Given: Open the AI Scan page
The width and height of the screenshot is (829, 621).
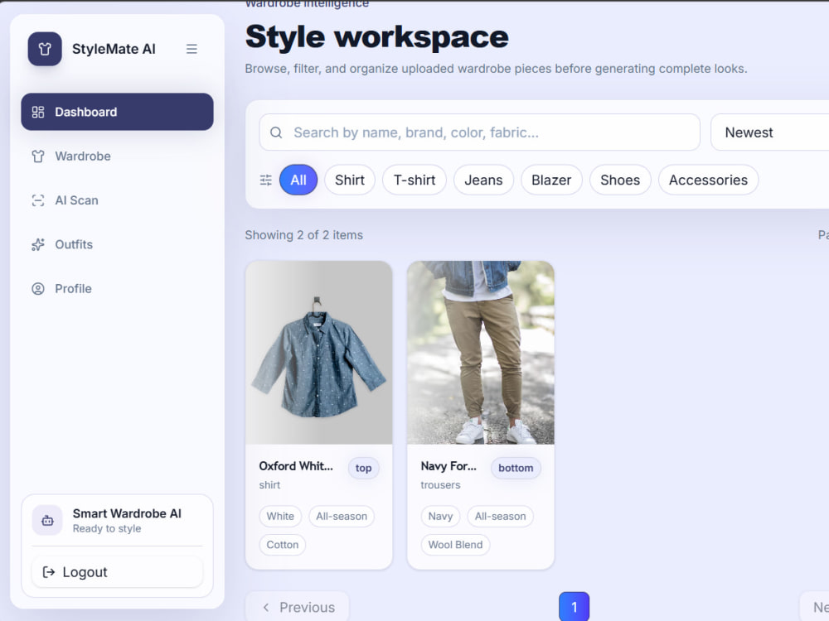Looking at the screenshot, I should 118,200.
